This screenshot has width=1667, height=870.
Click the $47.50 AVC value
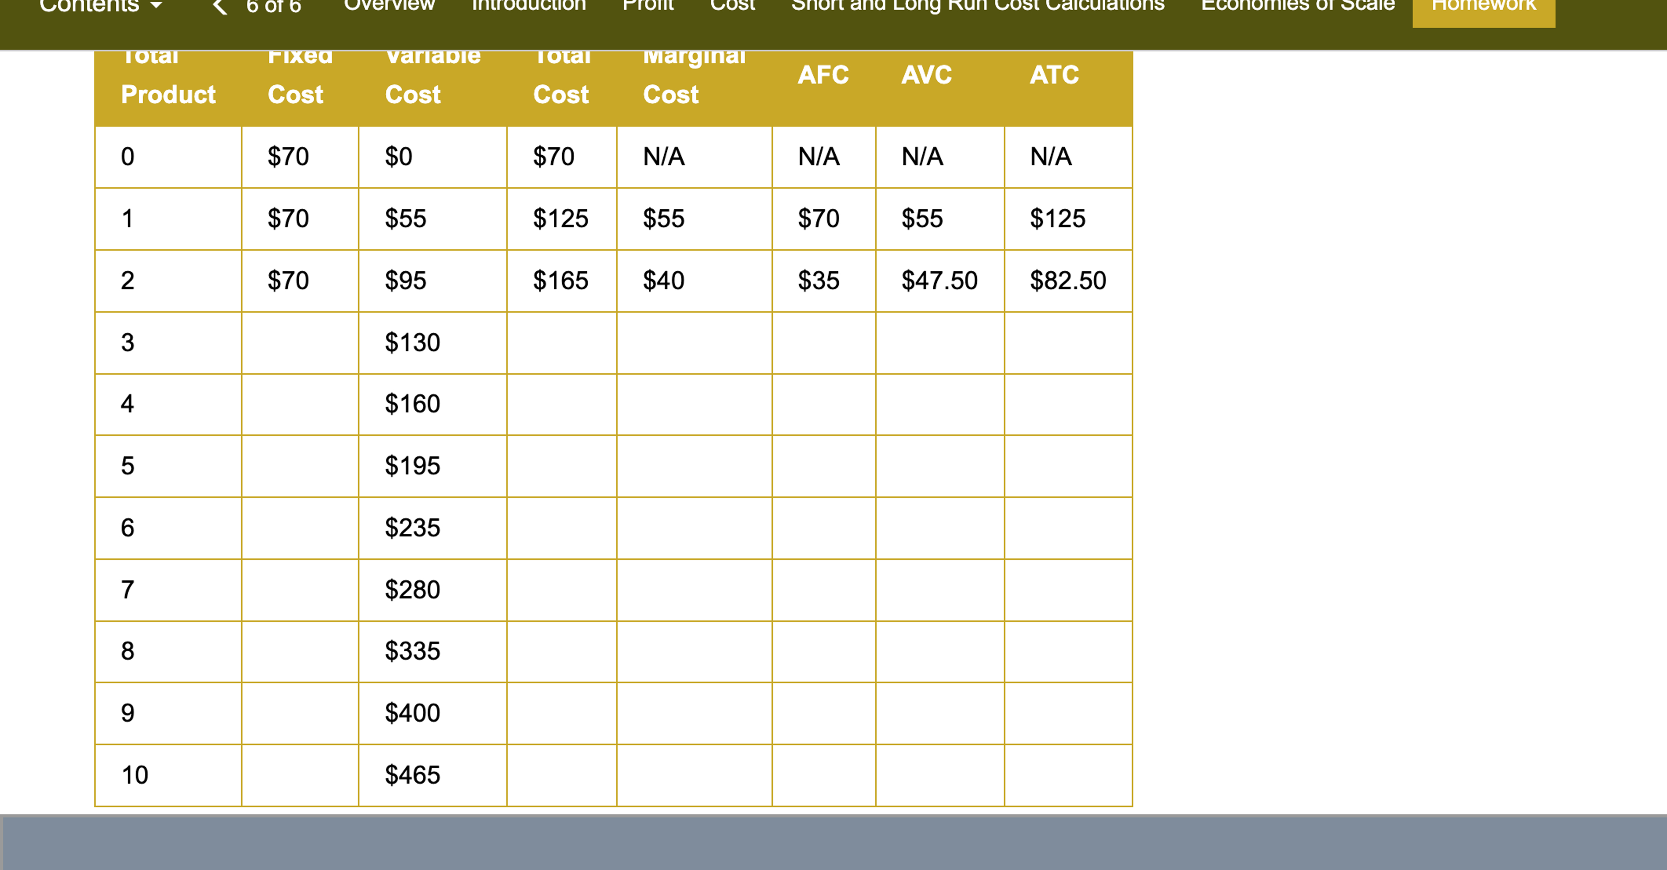coord(939,281)
